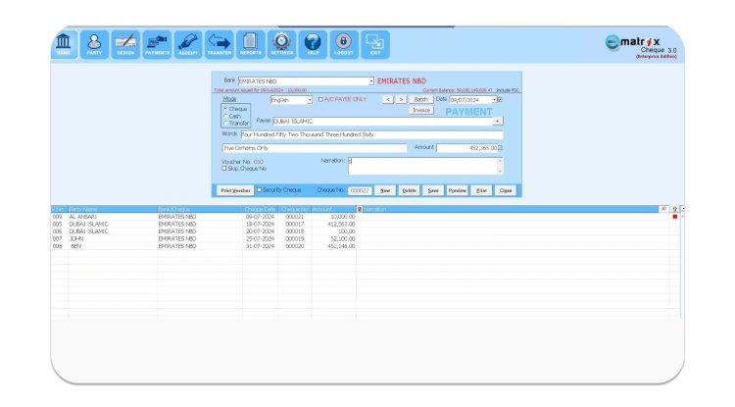Viewport: 735px width, 407px height.
Task: Open the Bank dropdown list
Action: 370,81
